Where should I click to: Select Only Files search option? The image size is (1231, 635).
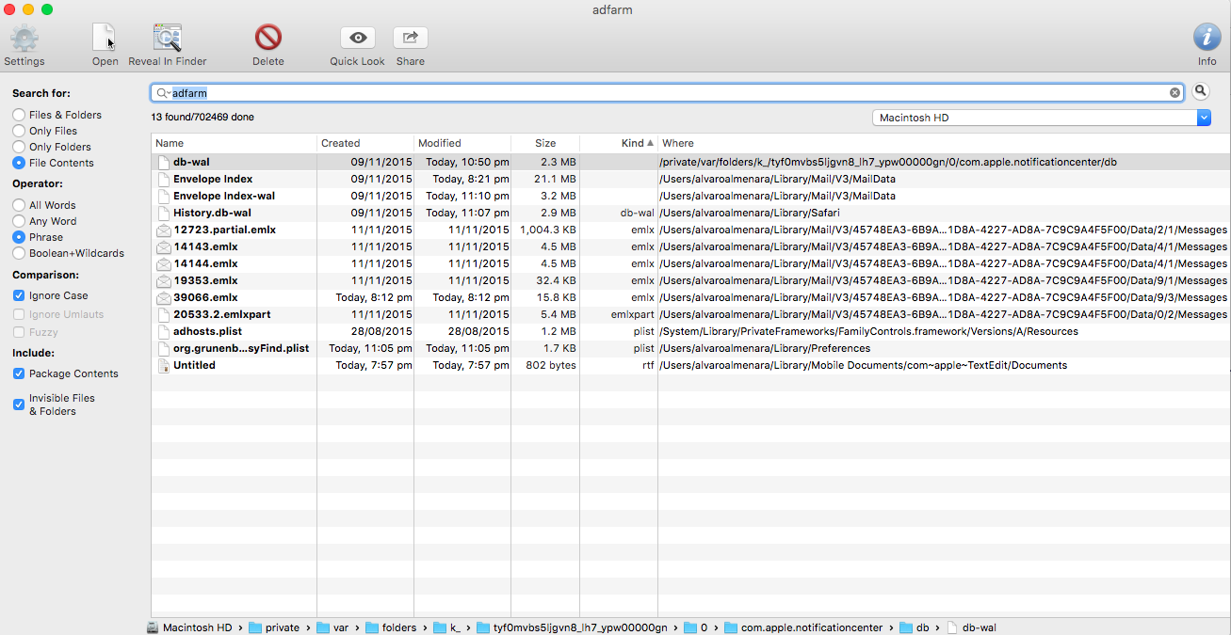point(19,131)
